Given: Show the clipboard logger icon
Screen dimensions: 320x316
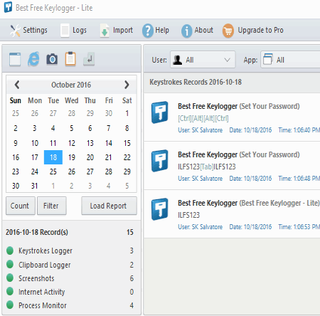Looking at the screenshot, I should [x=70, y=58].
